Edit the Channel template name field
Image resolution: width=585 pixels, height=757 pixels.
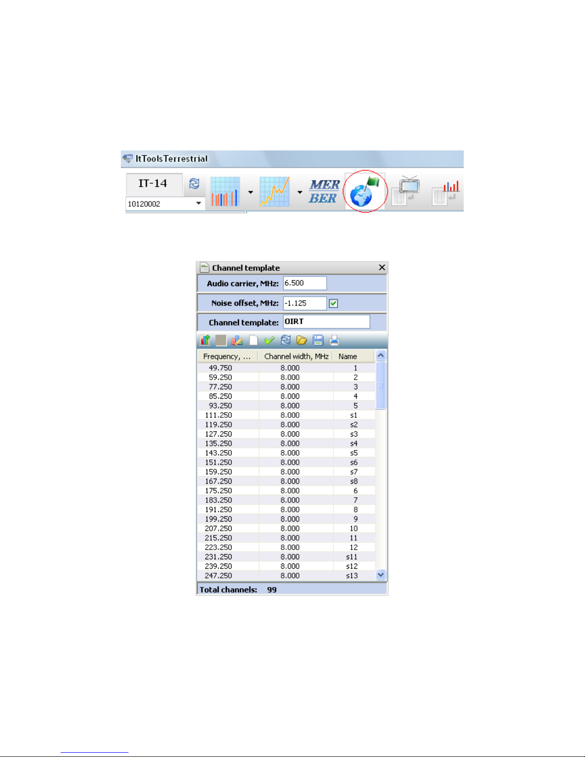(327, 322)
